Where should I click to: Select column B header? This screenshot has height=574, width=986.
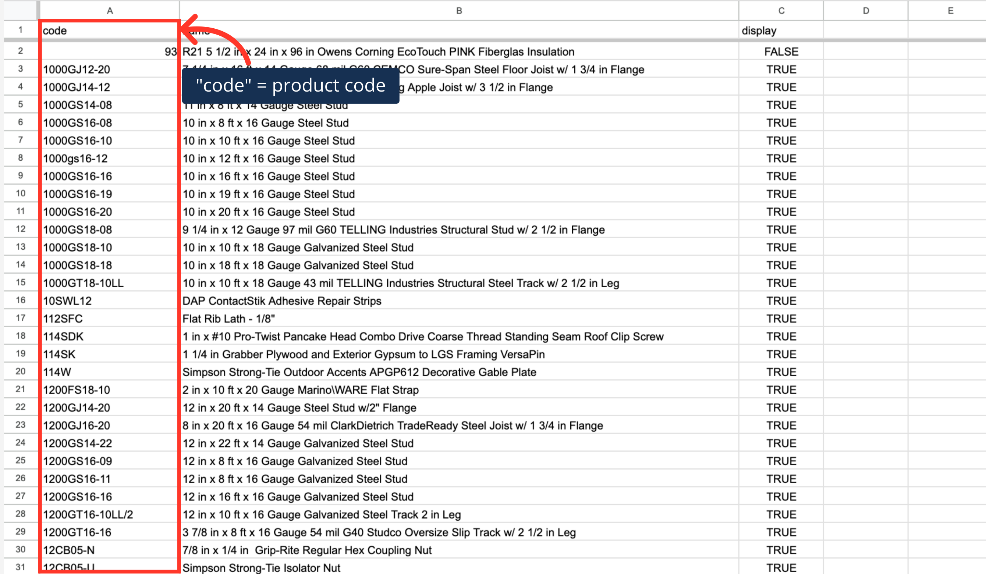click(x=458, y=11)
